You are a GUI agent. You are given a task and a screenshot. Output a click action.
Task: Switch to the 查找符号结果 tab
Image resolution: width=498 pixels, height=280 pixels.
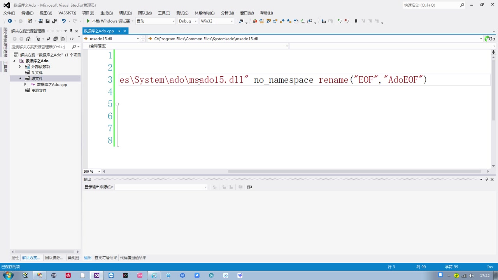click(x=106, y=258)
